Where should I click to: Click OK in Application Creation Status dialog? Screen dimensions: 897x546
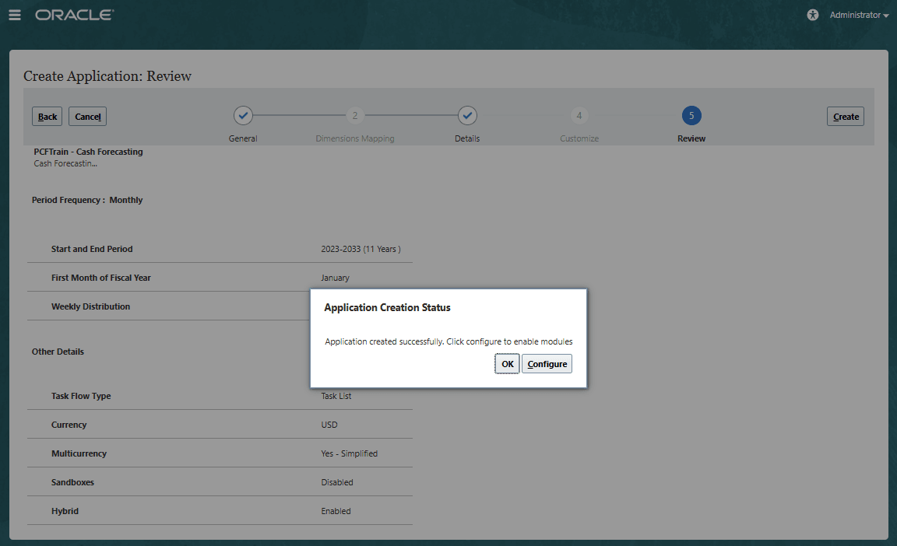508,364
